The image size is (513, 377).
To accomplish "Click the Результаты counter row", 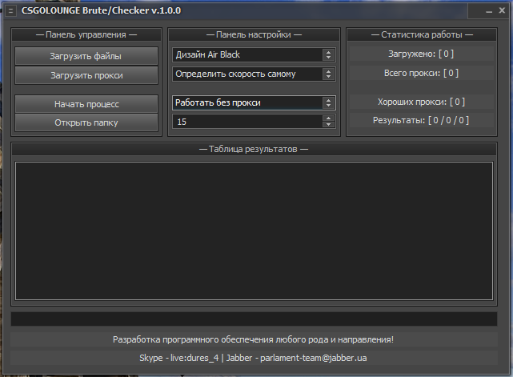I will [421, 120].
